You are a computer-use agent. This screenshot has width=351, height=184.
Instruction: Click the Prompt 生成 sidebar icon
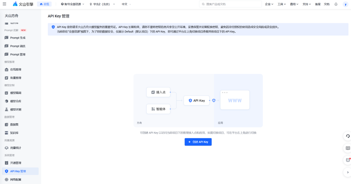[x=6, y=38]
